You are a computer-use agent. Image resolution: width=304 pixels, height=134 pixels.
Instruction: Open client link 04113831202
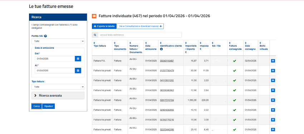pos(167,80)
